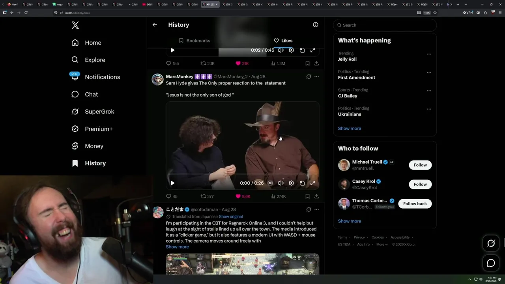Enter fullscreen on the 0:45 video
This screenshot has height=284, width=505.
pos(312,50)
